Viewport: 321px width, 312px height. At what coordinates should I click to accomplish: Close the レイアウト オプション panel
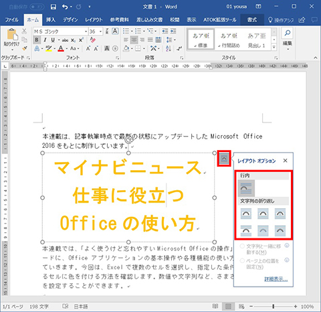(x=286, y=161)
